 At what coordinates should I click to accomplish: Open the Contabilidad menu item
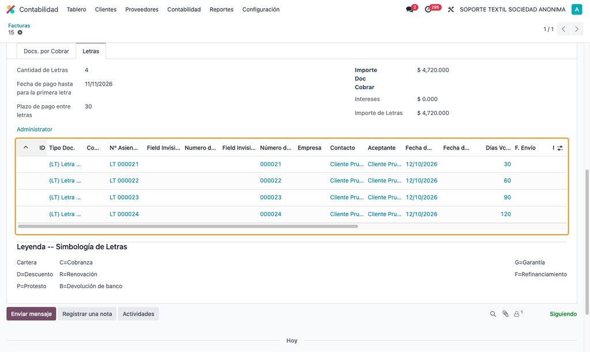pyautogui.click(x=184, y=9)
